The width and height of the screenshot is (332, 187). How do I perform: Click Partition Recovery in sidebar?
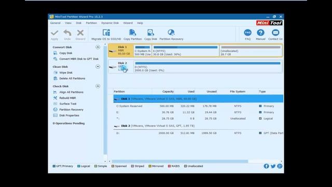(71, 110)
